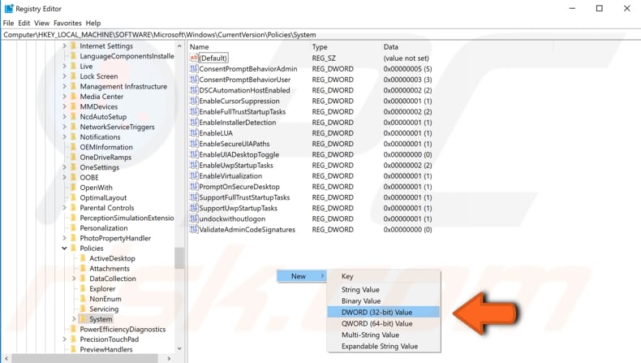
Task: Choose DWORD (32-bit) Value from submenu
Action: coord(384,313)
